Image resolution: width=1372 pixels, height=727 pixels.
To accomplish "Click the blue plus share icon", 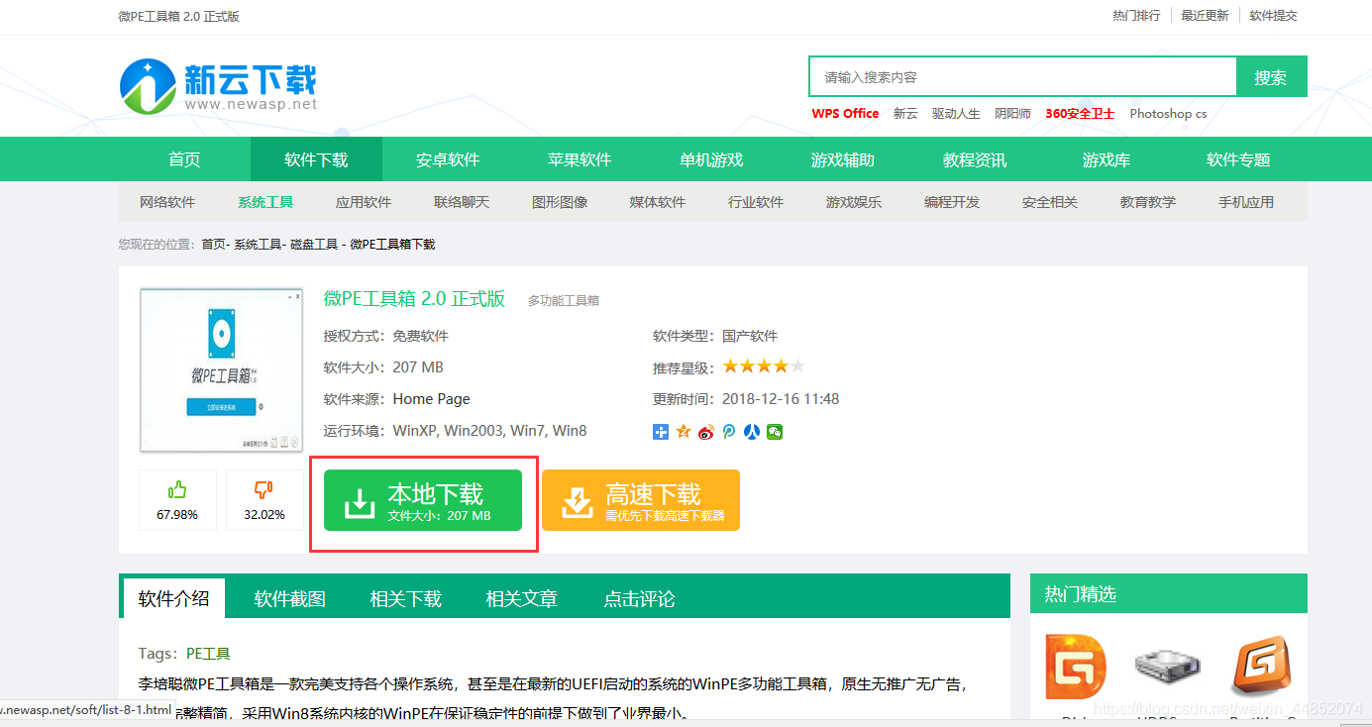I will pyautogui.click(x=661, y=432).
